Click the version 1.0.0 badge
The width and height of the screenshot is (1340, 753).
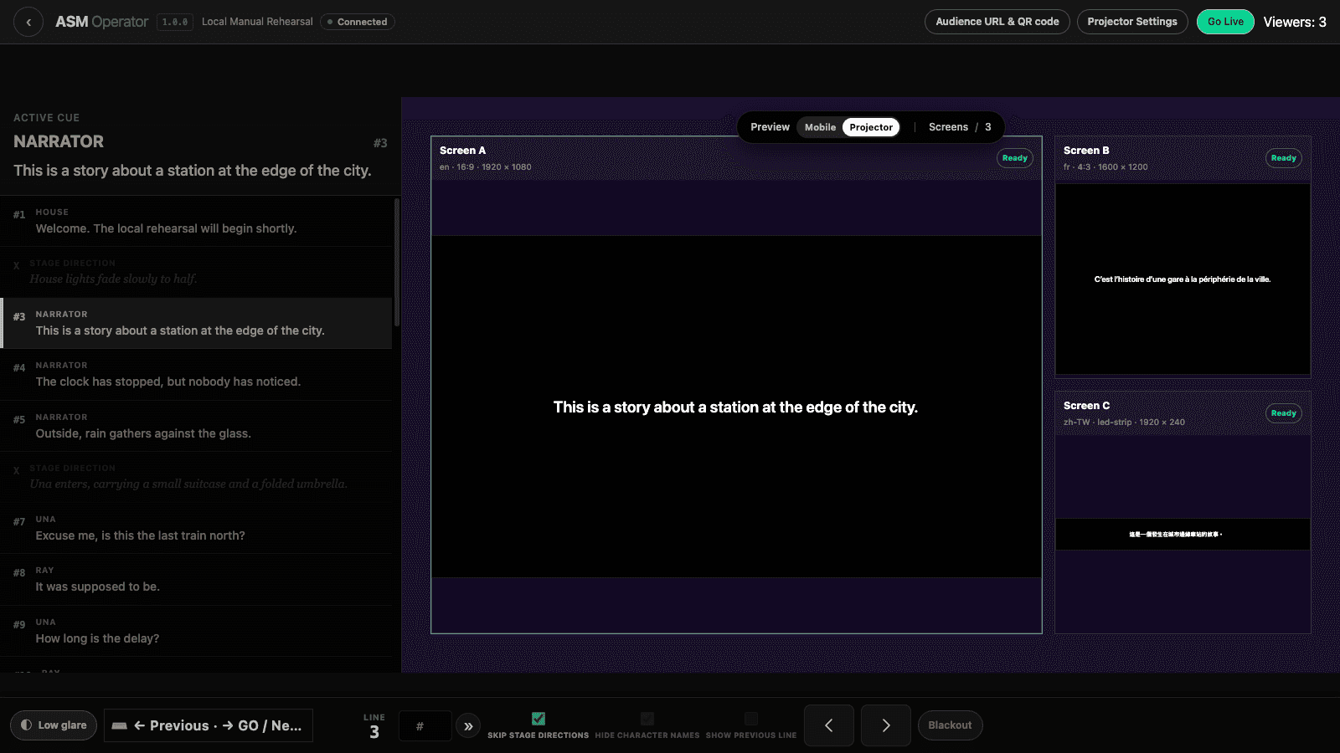(175, 22)
